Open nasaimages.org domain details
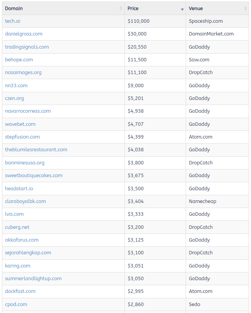251x313 pixels. (x=23, y=73)
